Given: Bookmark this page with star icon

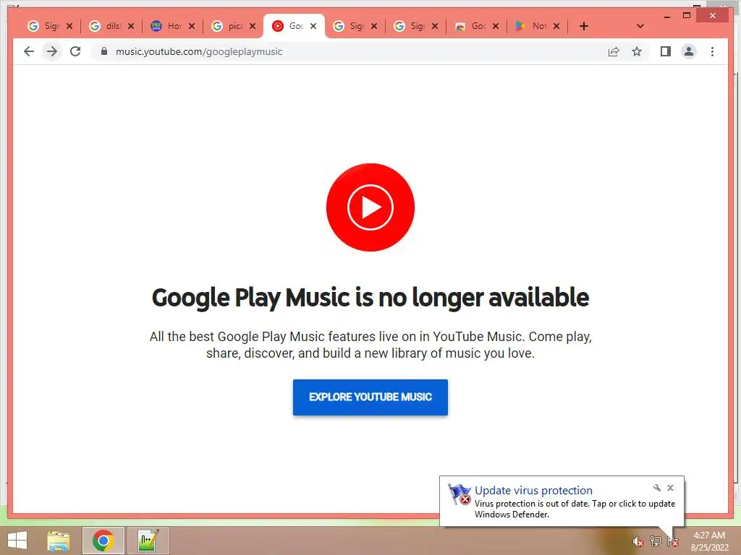Looking at the screenshot, I should coord(637,51).
